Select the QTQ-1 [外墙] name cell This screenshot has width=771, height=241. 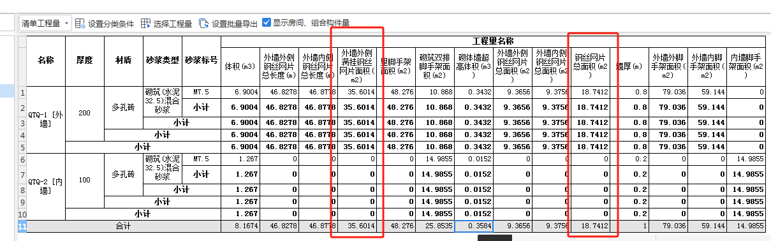[x=46, y=120]
